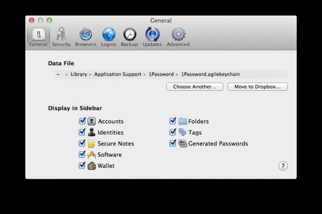This screenshot has height=214, width=322.
Task: Click the Move to Dropbox... button
Action: click(x=258, y=86)
